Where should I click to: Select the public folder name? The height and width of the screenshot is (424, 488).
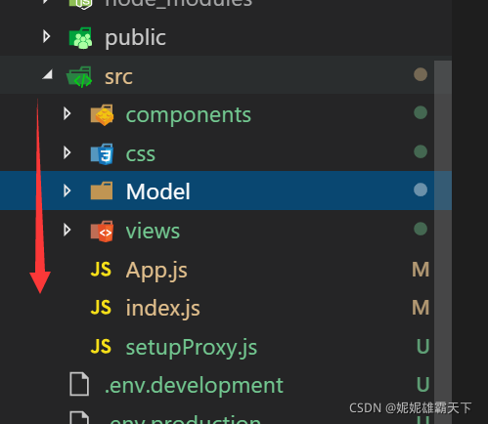click(135, 38)
